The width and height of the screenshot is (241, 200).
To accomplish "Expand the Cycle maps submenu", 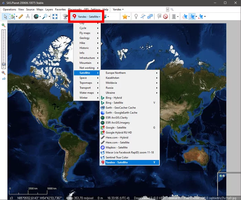I will (87, 28).
